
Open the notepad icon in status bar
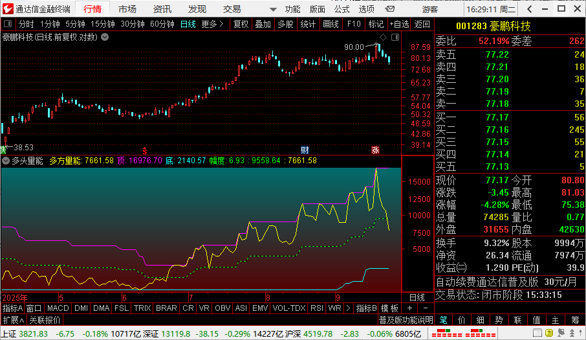[x=537, y=333]
